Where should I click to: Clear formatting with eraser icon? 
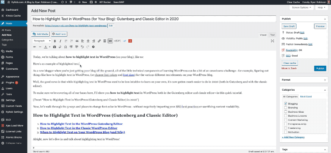pos(60,47)
